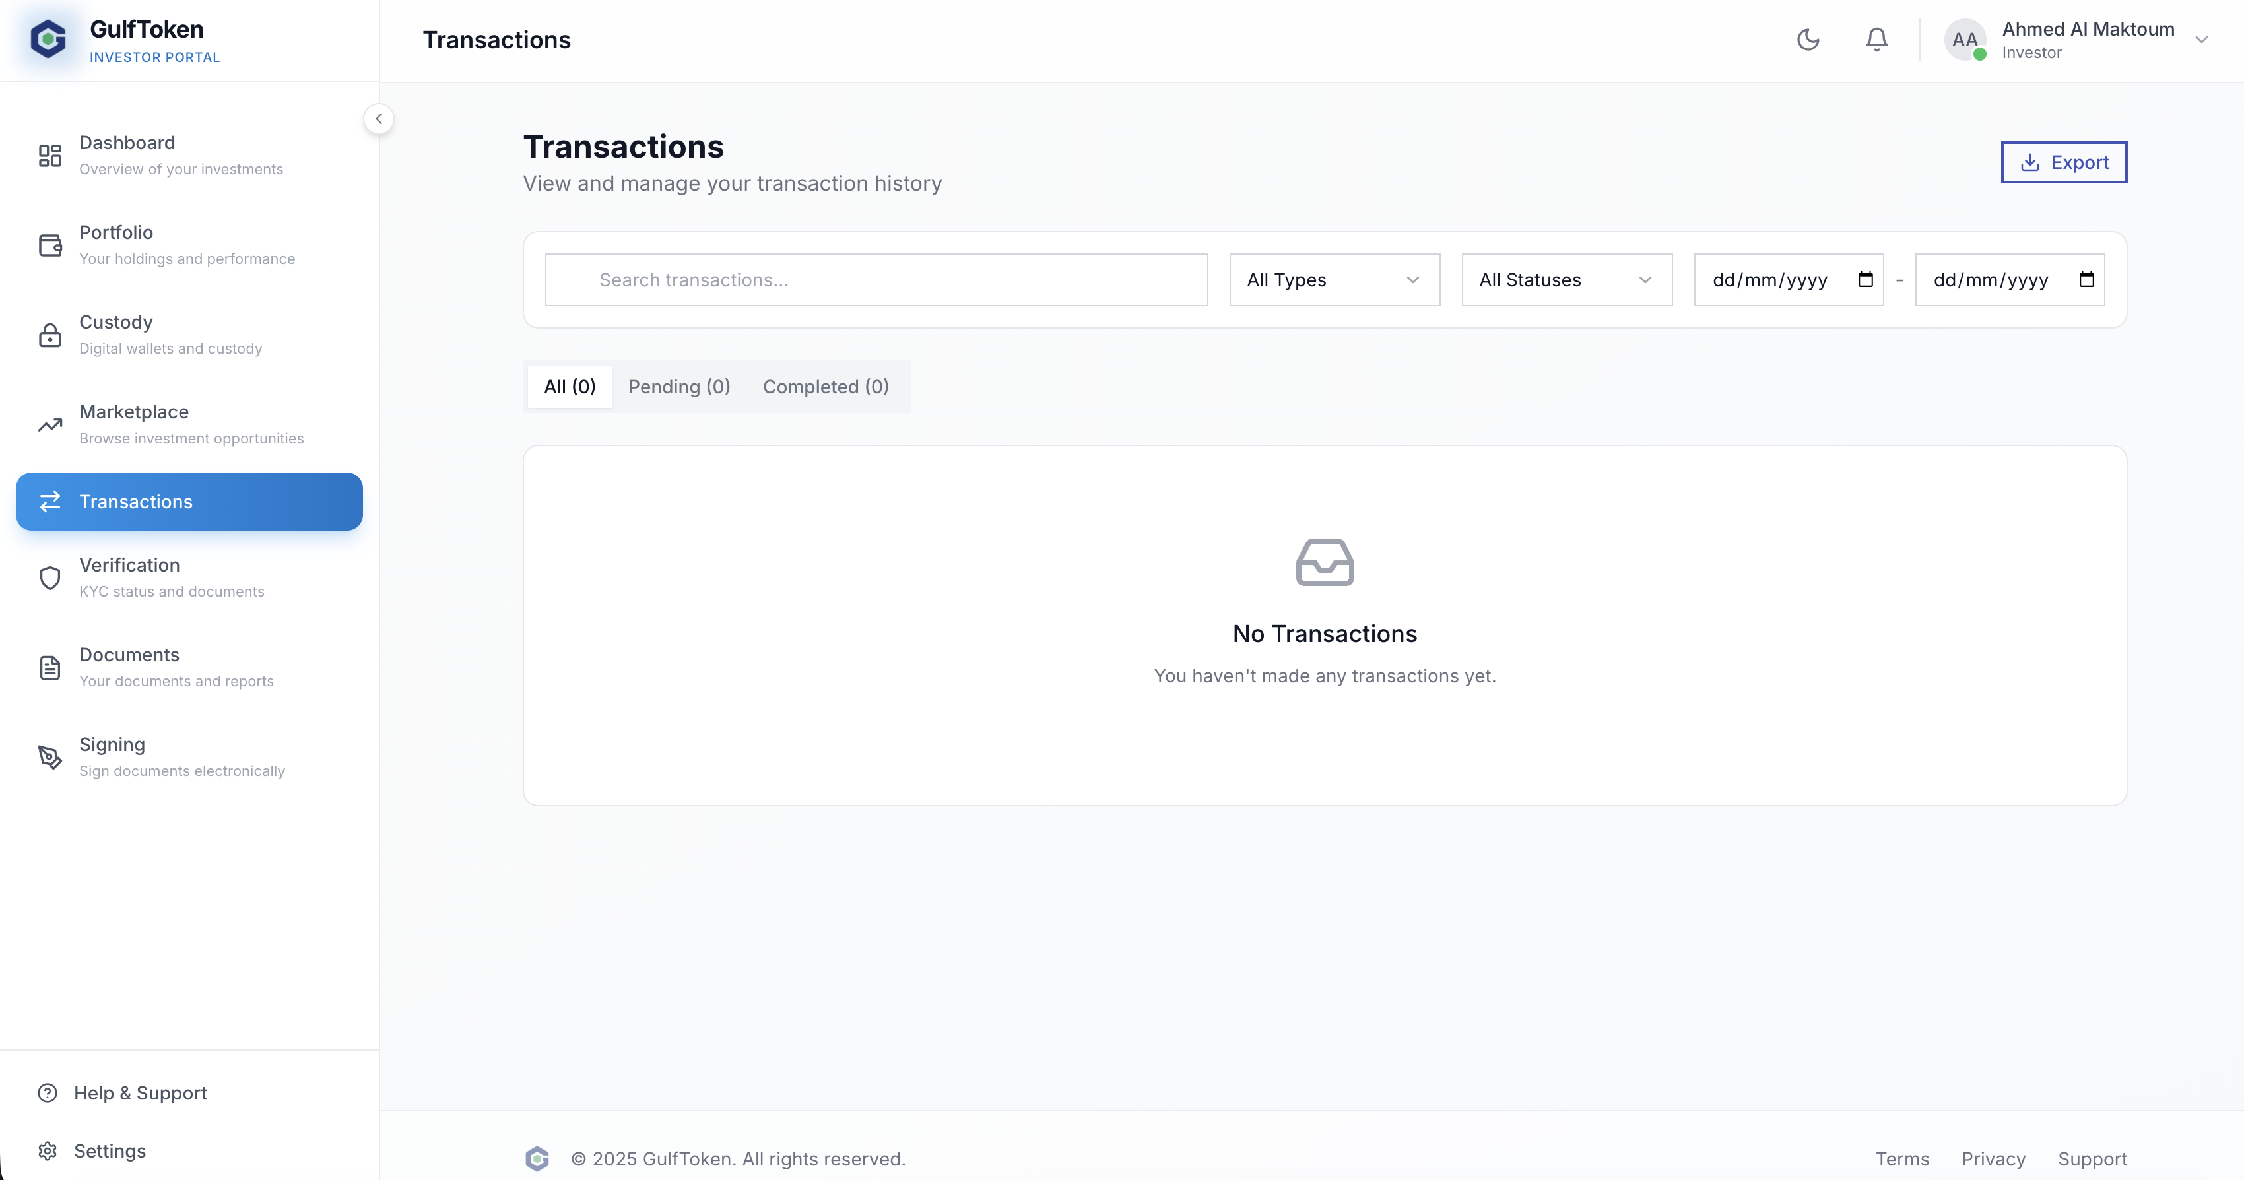Switch to the Pending (0) tab

pos(678,387)
